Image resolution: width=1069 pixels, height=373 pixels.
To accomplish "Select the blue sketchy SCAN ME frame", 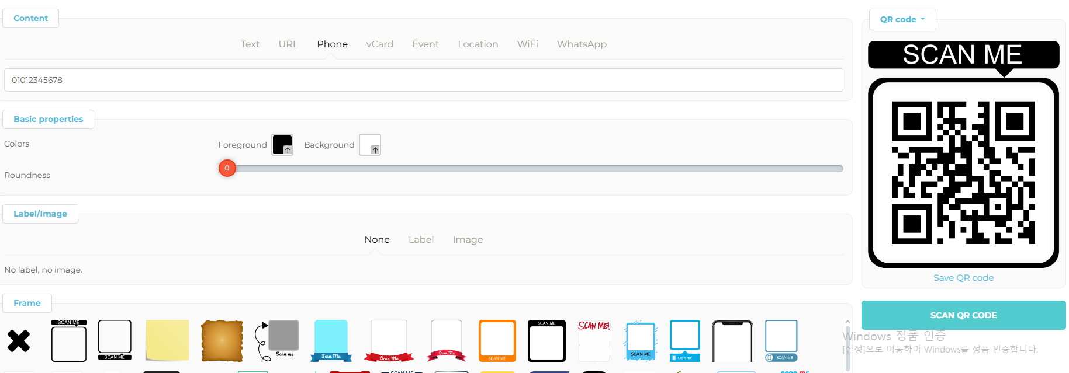I will tap(641, 340).
